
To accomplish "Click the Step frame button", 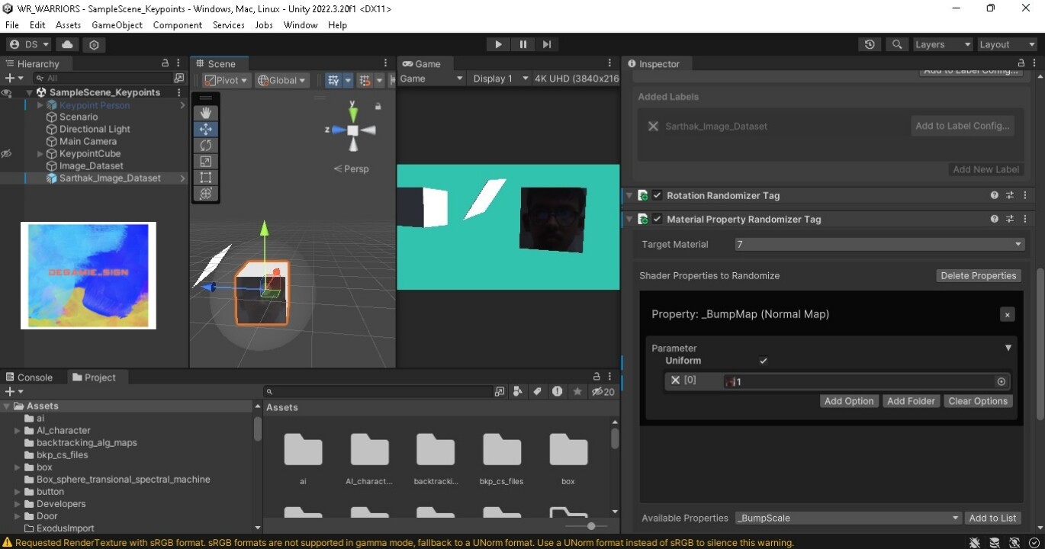I will (x=547, y=44).
